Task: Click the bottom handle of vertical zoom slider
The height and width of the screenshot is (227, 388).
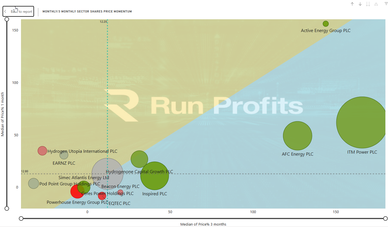Action: click(7, 208)
